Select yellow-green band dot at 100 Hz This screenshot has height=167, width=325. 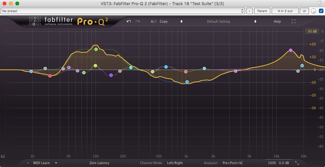(x=95, y=65)
